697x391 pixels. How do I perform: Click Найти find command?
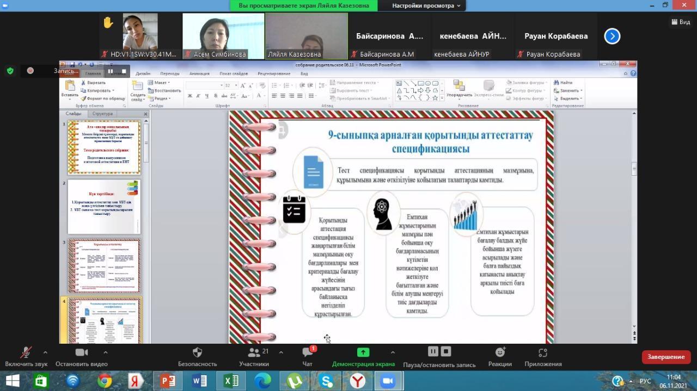(564, 83)
